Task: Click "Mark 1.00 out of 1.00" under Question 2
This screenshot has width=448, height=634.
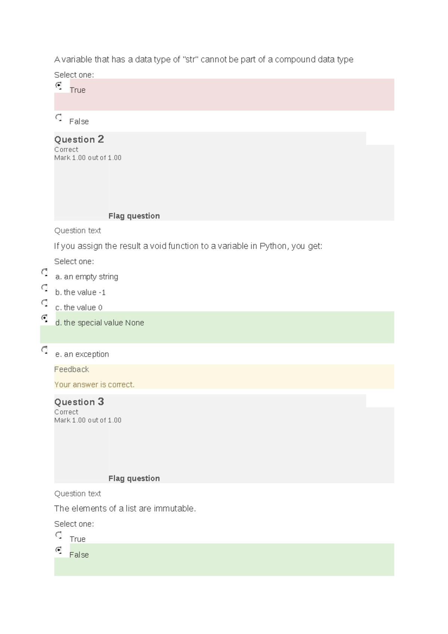Action: (x=87, y=158)
